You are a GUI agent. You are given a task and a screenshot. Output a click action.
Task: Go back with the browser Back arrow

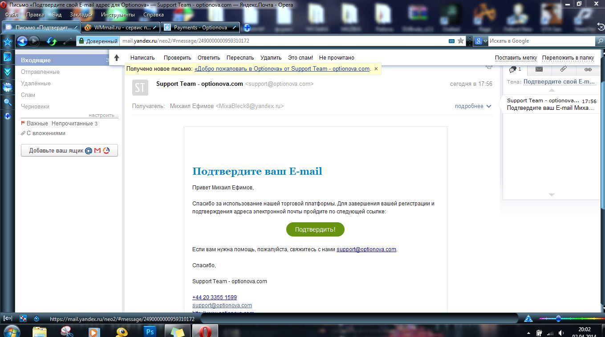point(22,41)
